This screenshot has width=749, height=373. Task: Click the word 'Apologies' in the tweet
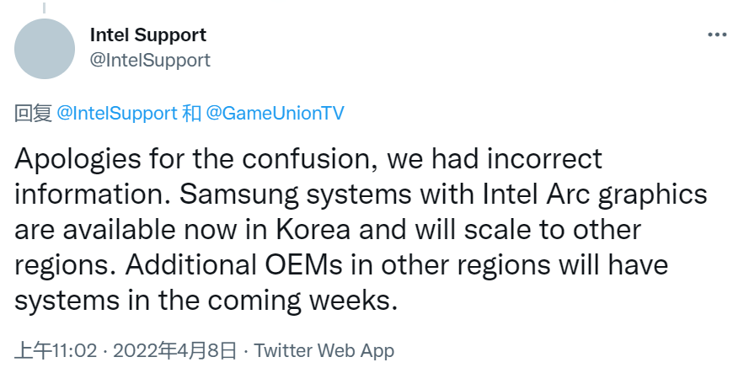(x=78, y=159)
